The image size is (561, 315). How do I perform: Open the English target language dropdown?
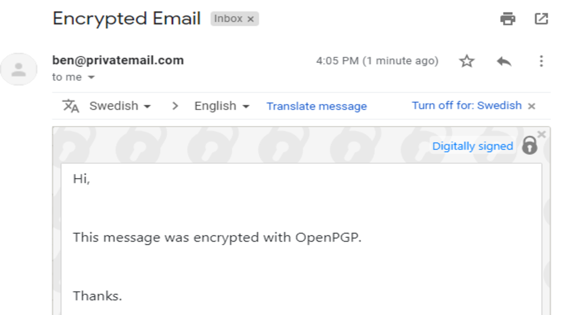tap(222, 106)
